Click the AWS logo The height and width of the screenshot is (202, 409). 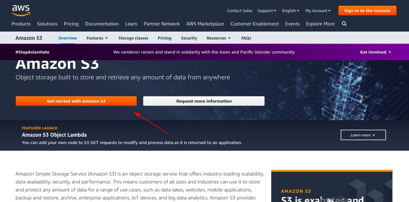tap(21, 11)
